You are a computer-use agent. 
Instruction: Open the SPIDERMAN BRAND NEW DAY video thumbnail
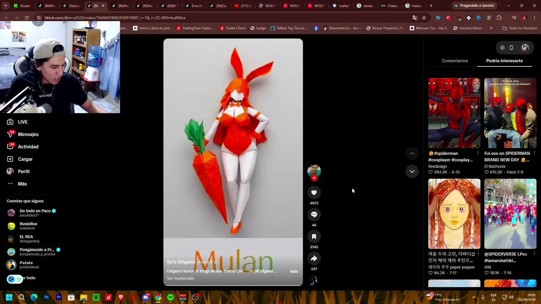click(x=510, y=113)
